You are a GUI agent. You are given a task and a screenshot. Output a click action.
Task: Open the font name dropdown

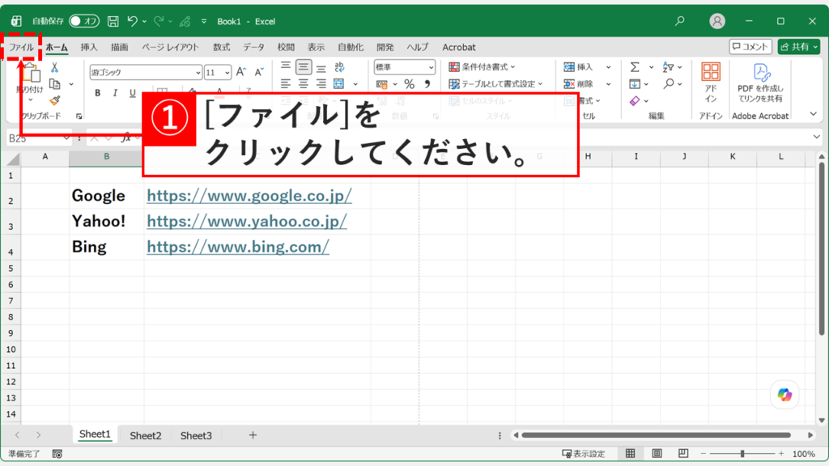pyautogui.click(x=198, y=72)
